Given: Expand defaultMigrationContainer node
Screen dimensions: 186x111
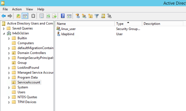Looking at the screenshot, I should [9, 48].
